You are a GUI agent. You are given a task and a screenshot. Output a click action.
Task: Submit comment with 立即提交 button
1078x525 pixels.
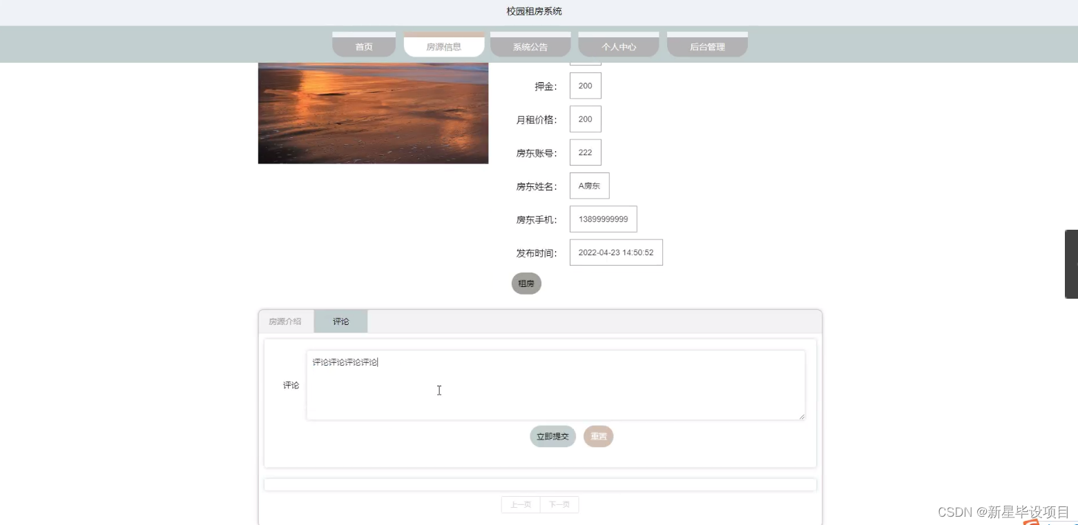pyautogui.click(x=552, y=437)
